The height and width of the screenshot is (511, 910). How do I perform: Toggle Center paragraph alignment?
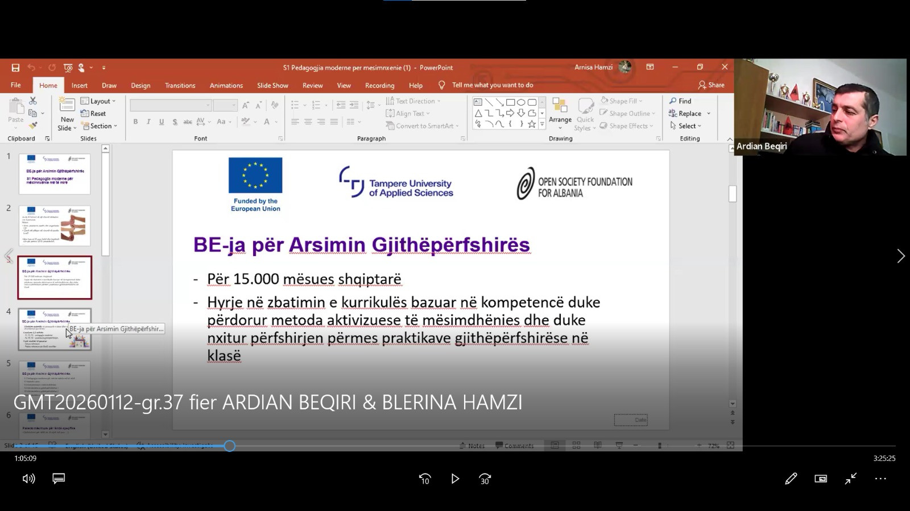coord(308,122)
